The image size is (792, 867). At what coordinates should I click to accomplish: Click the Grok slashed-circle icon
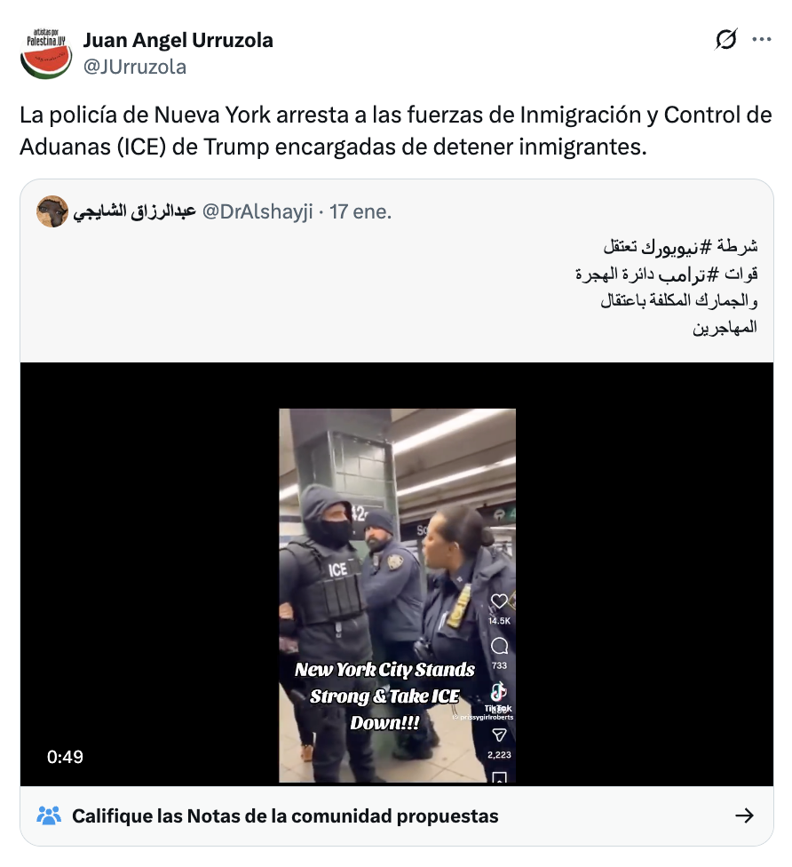click(725, 39)
